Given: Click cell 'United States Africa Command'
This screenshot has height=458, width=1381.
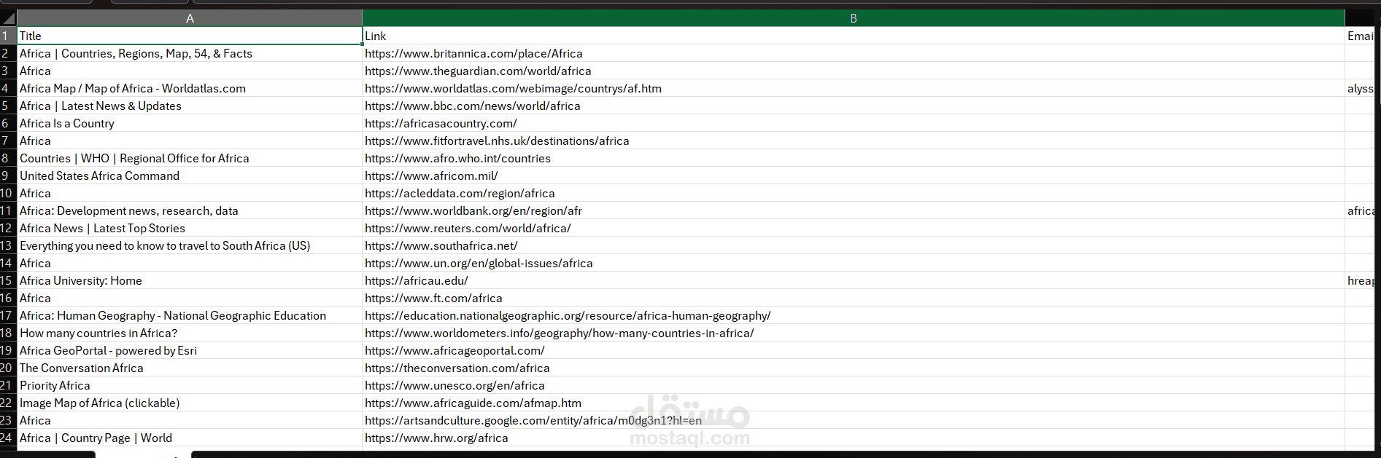Looking at the screenshot, I should [190, 175].
